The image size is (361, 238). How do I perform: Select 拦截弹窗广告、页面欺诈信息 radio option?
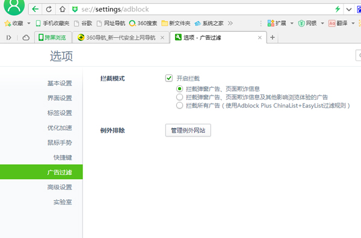click(x=179, y=89)
